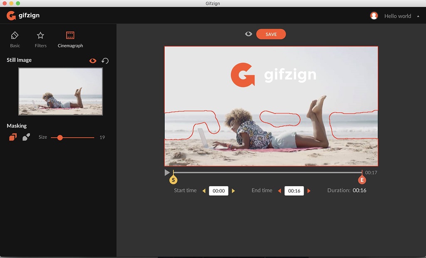This screenshot has width=426, height=258.
Task: Decrease start time with left arrow
Action: click(x=204, y=191)
